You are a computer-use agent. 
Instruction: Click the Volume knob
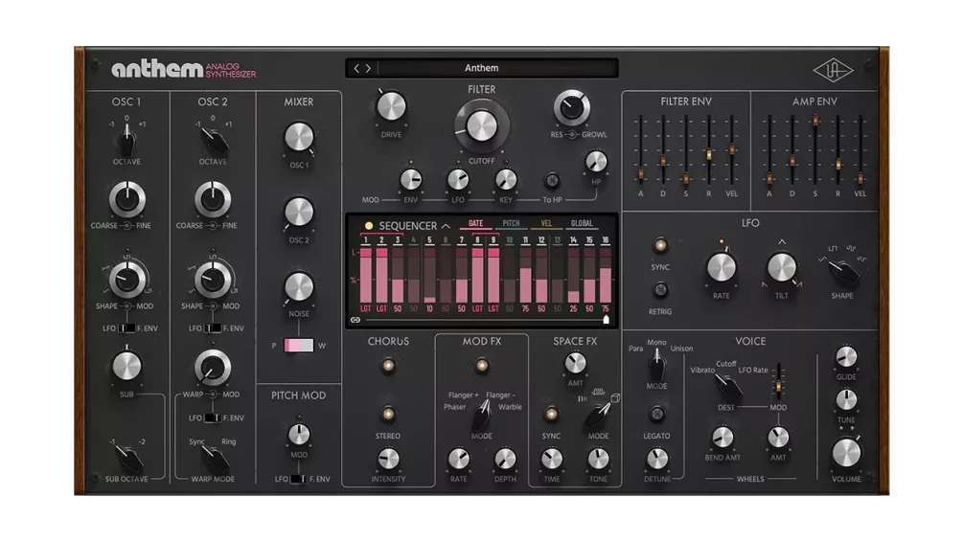coord(845,453)
